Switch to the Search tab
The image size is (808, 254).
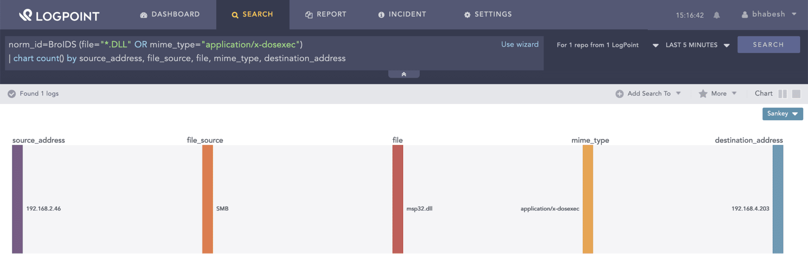pos(252,15)
